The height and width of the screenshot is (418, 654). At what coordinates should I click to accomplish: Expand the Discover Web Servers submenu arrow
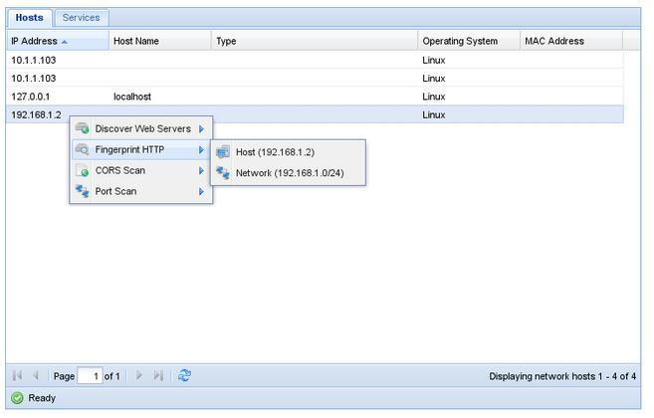coord(201,129)
